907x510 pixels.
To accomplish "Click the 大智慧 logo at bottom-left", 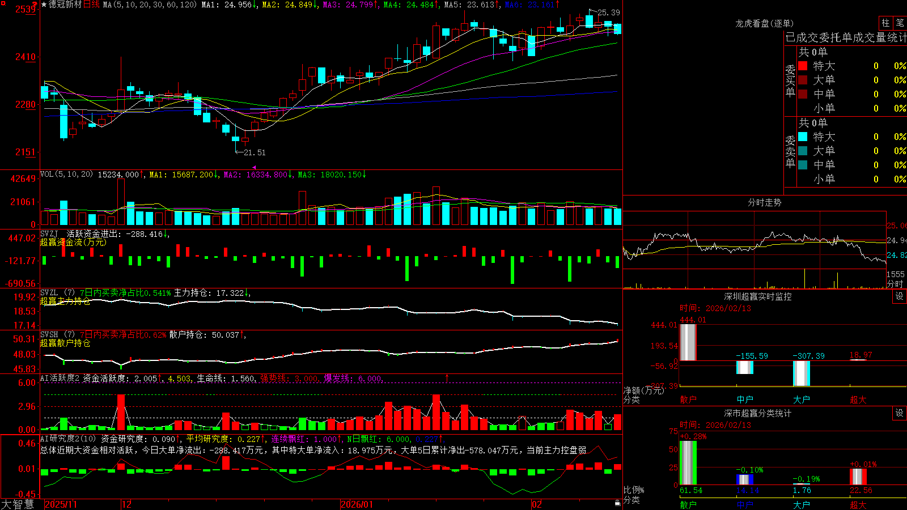I will (x=18, y=504).
